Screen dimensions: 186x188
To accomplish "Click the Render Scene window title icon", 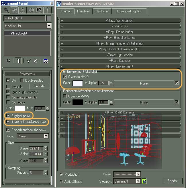I will click(59, 4).
